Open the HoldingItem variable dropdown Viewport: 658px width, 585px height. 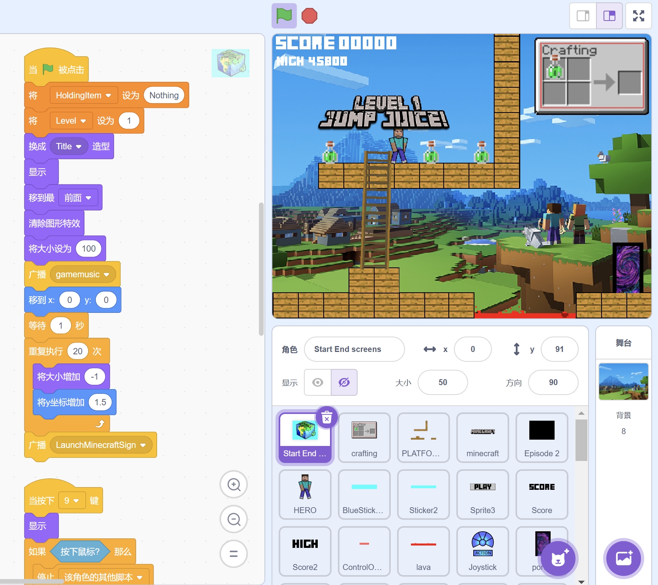108,96
